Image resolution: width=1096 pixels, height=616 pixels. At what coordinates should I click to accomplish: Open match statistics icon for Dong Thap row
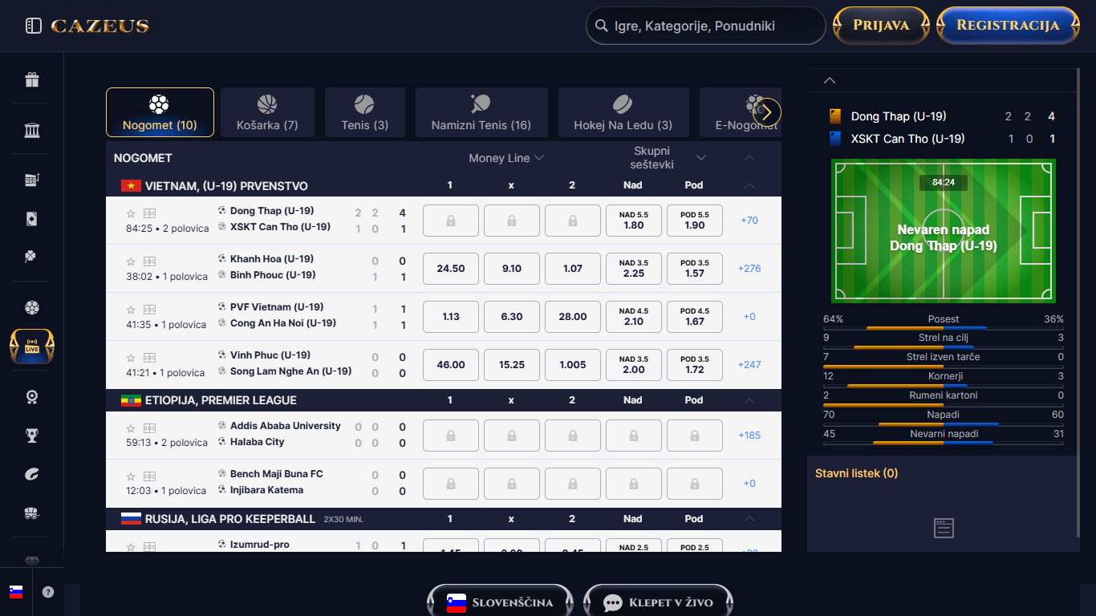(x=149, y=213)
